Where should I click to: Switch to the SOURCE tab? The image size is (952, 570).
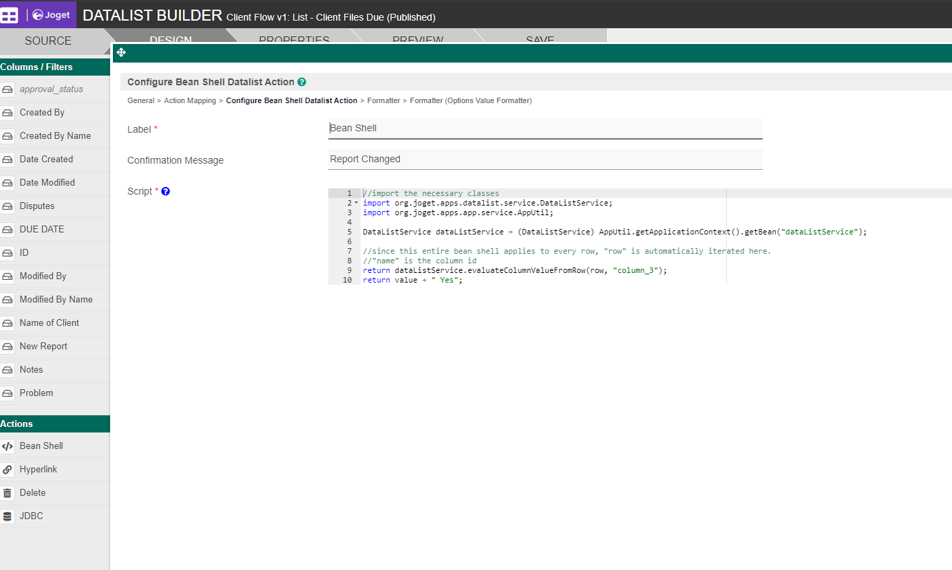tap(48, 41)
